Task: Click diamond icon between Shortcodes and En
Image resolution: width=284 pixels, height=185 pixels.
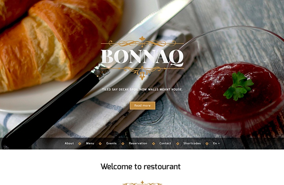Action: [x=207, y=144]
